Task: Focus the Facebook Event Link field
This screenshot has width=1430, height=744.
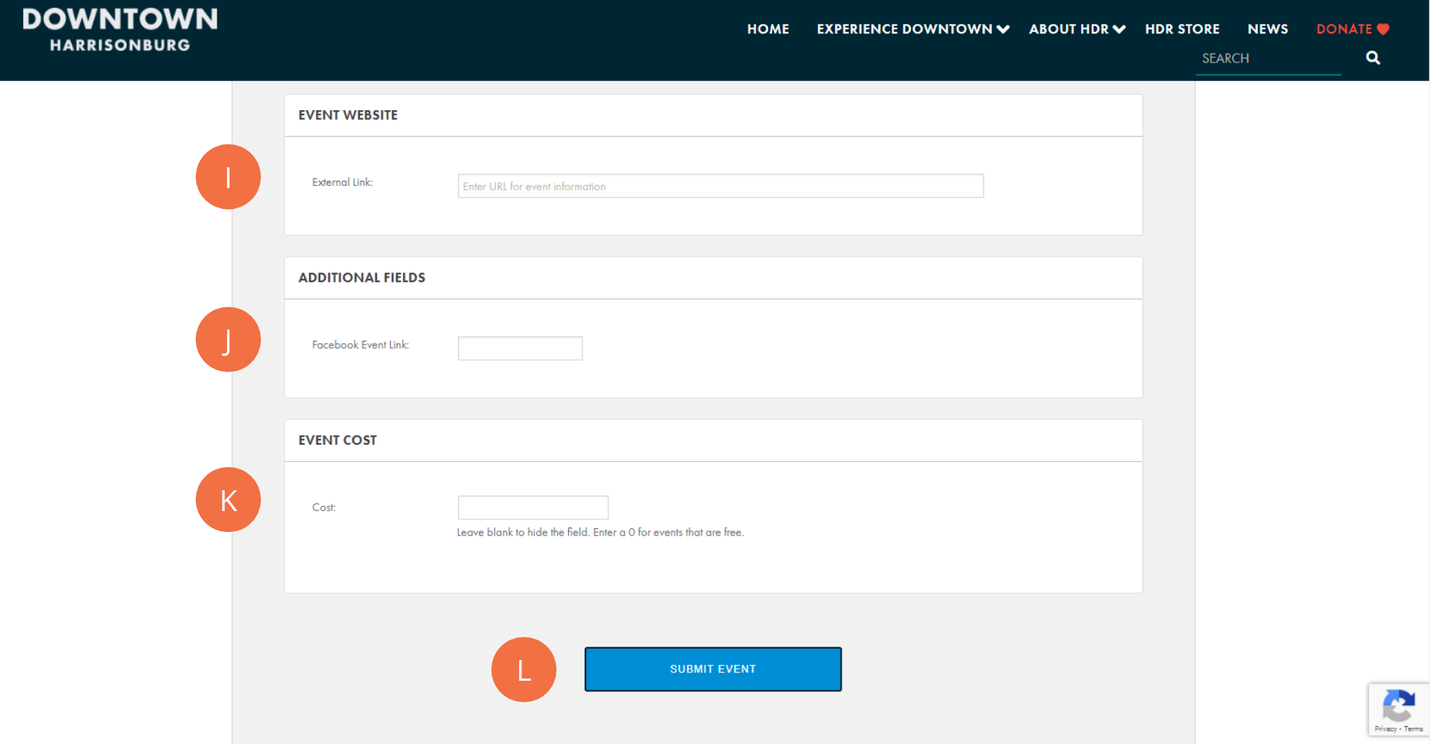Action: (x=520, y=348)
